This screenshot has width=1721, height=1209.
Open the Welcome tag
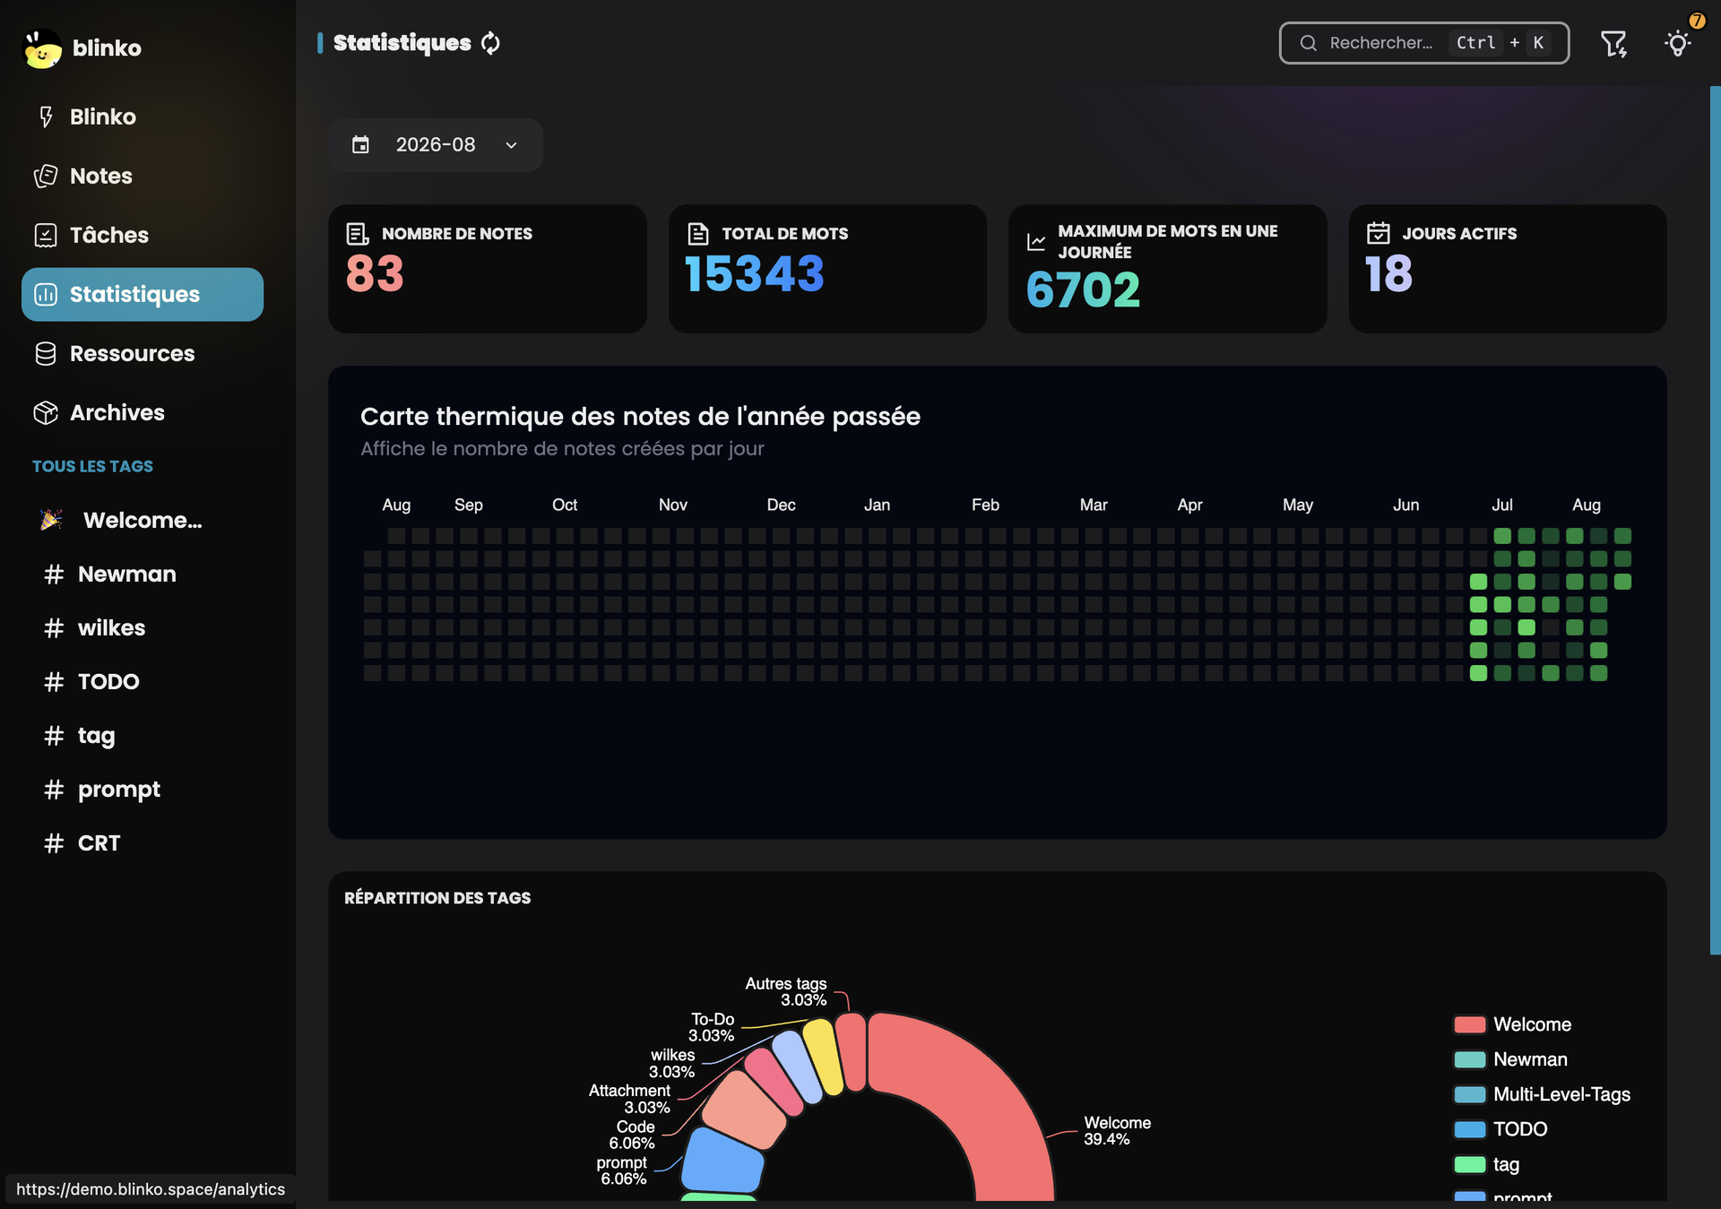143,520
